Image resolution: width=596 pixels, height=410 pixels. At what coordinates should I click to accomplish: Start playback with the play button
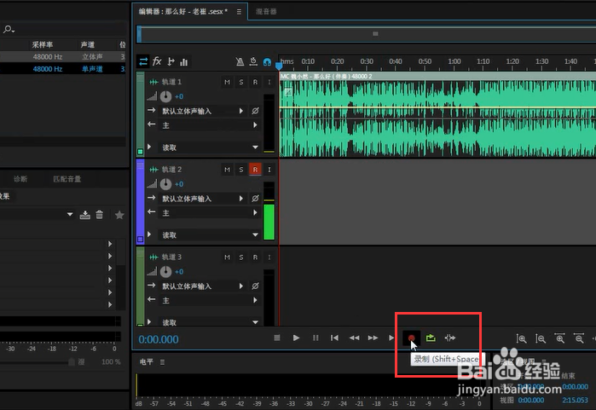pyautogui.click(x=297, y=338)
